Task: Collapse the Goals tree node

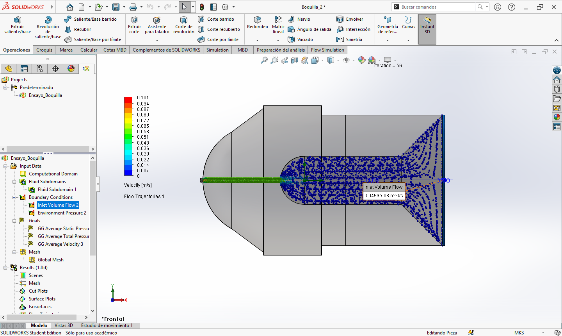Action: click(x=14, y=221)
